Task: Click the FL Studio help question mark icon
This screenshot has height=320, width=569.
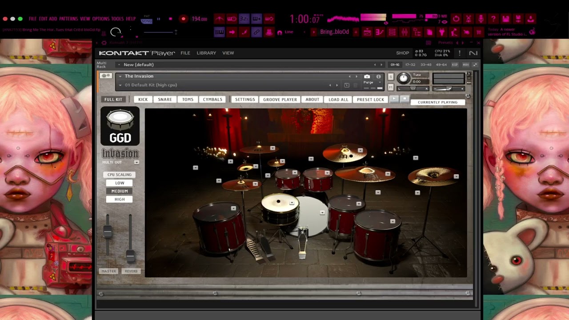Action: point(493,19)
